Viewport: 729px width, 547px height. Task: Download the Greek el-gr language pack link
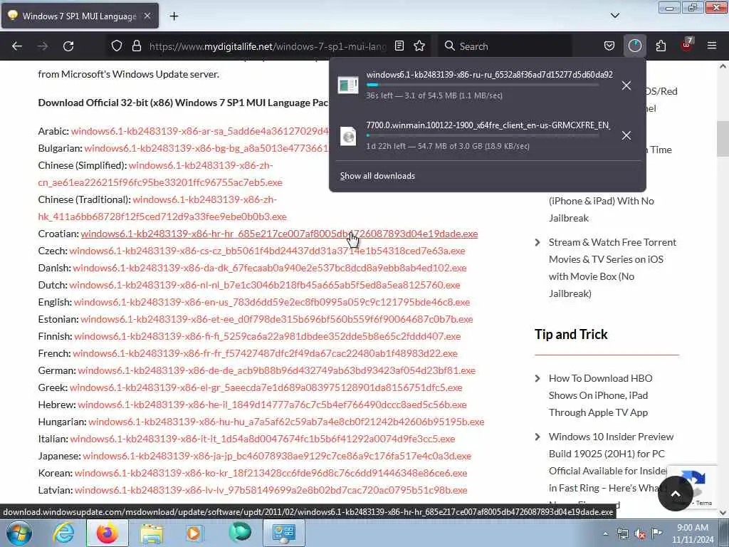tap(266, 387)
